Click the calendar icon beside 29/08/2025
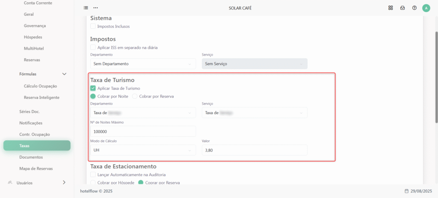The width and height of the screenshot is (438, 198). point(406,191)
